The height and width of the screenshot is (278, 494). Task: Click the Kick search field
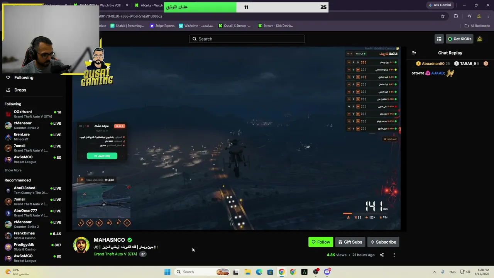point(247,39)
